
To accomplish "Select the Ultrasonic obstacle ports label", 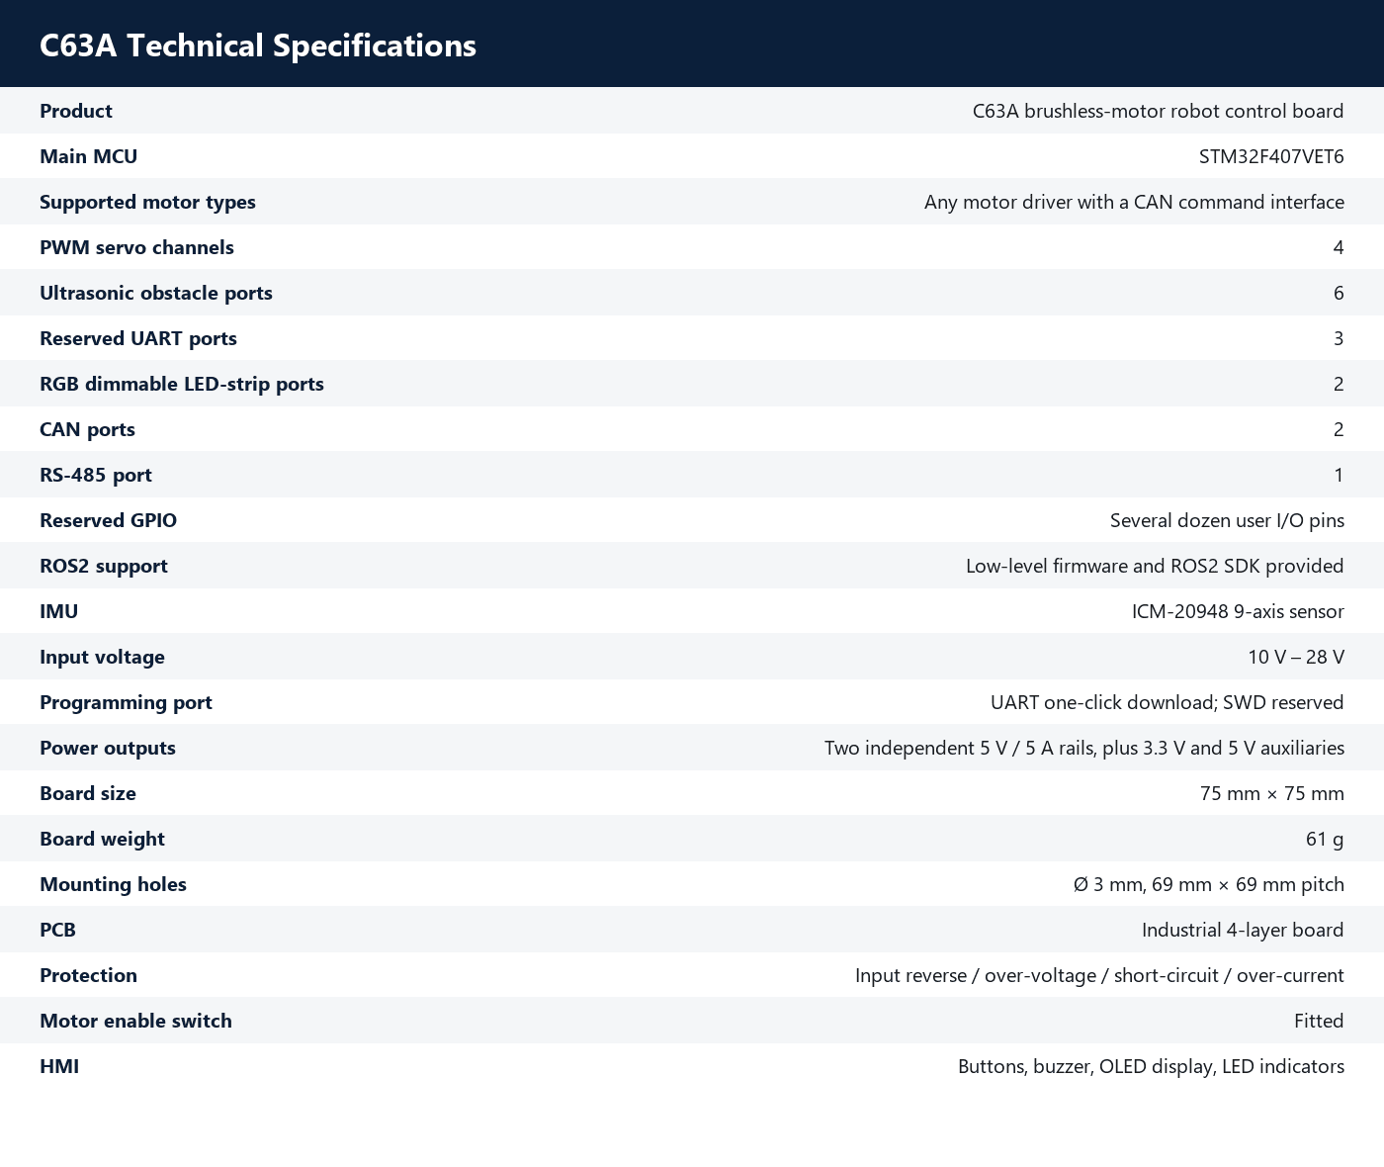I will coord(156,293).
